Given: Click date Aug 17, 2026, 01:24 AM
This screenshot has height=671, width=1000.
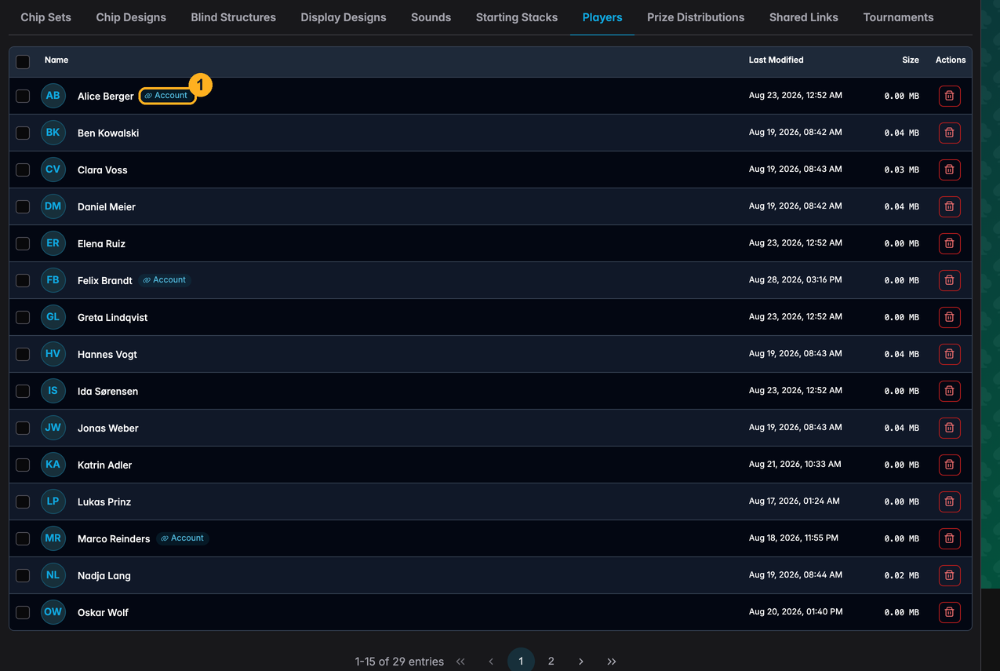Looking at the screenshot, I should click(794, 501).
